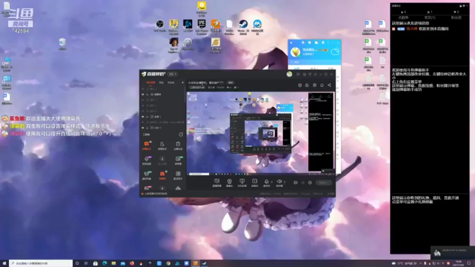Click the orange 弹幕助手 tool in streaming app
475x267 pixels.
147,144
